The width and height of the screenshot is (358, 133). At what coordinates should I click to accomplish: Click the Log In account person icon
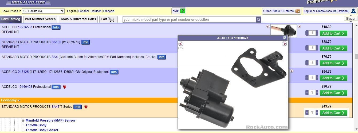point(353,11)
